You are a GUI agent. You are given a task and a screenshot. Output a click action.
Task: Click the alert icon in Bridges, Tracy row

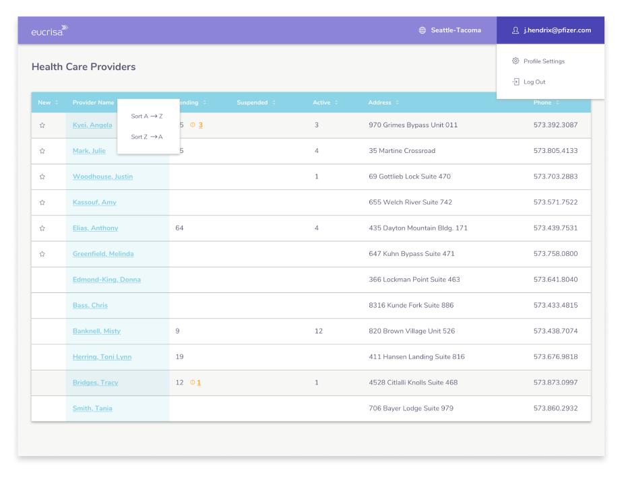(192, 382)
